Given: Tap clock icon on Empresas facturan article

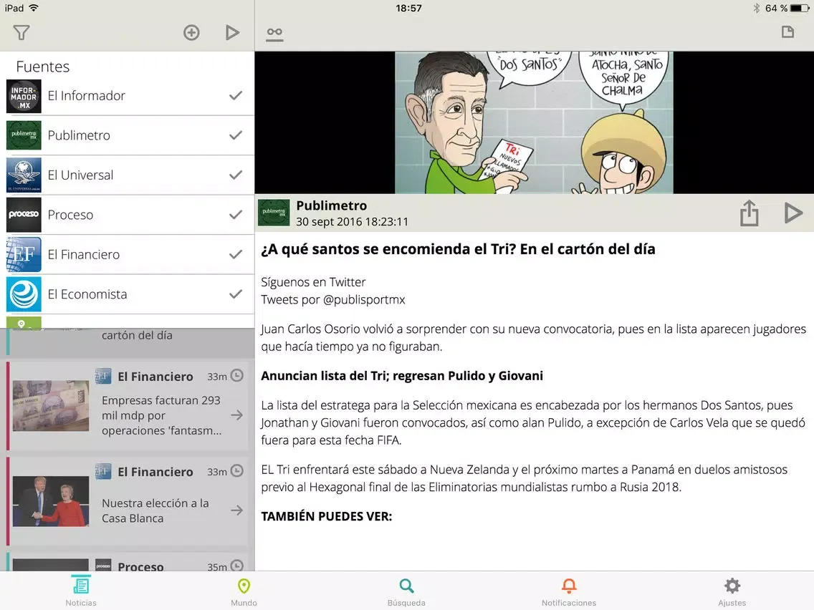Looking at the screenshot, I should (x=236, y=376).
